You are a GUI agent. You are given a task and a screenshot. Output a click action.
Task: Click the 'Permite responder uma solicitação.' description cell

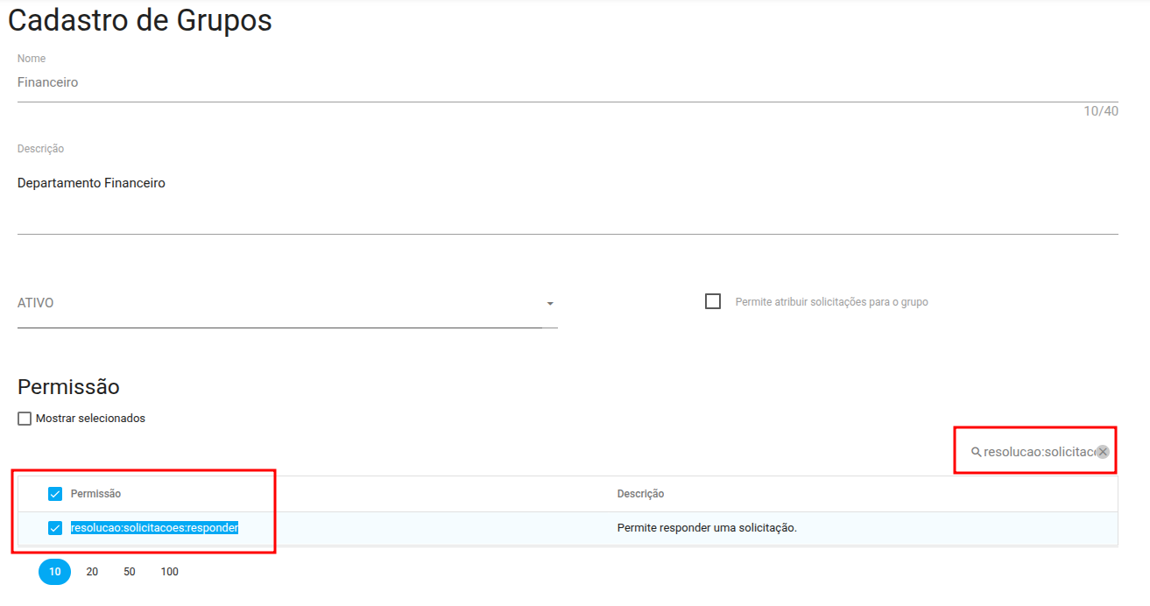click(x=707, y=528)
